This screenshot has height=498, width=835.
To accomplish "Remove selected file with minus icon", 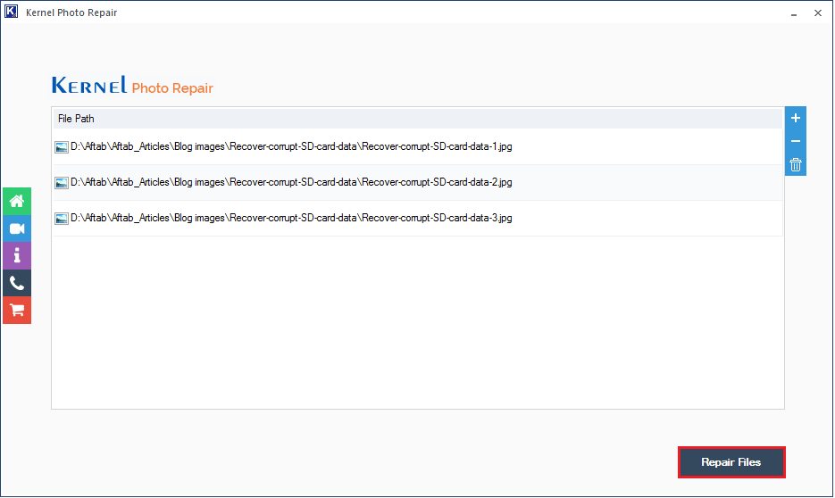I will click(x=796, y=141).
